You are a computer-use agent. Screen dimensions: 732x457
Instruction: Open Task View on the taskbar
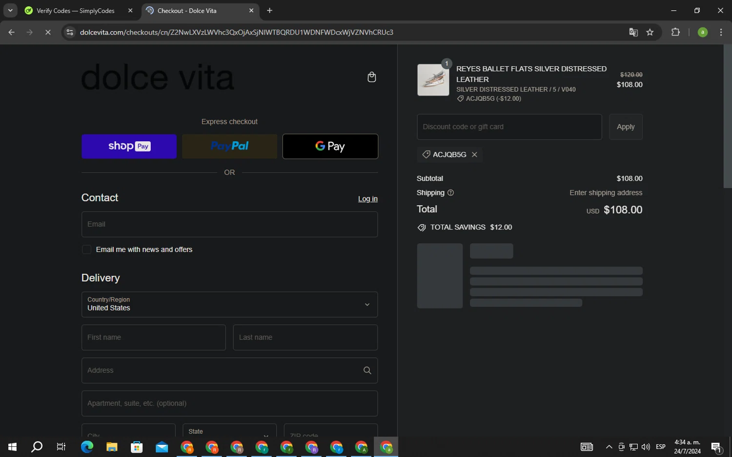[61, 447]
